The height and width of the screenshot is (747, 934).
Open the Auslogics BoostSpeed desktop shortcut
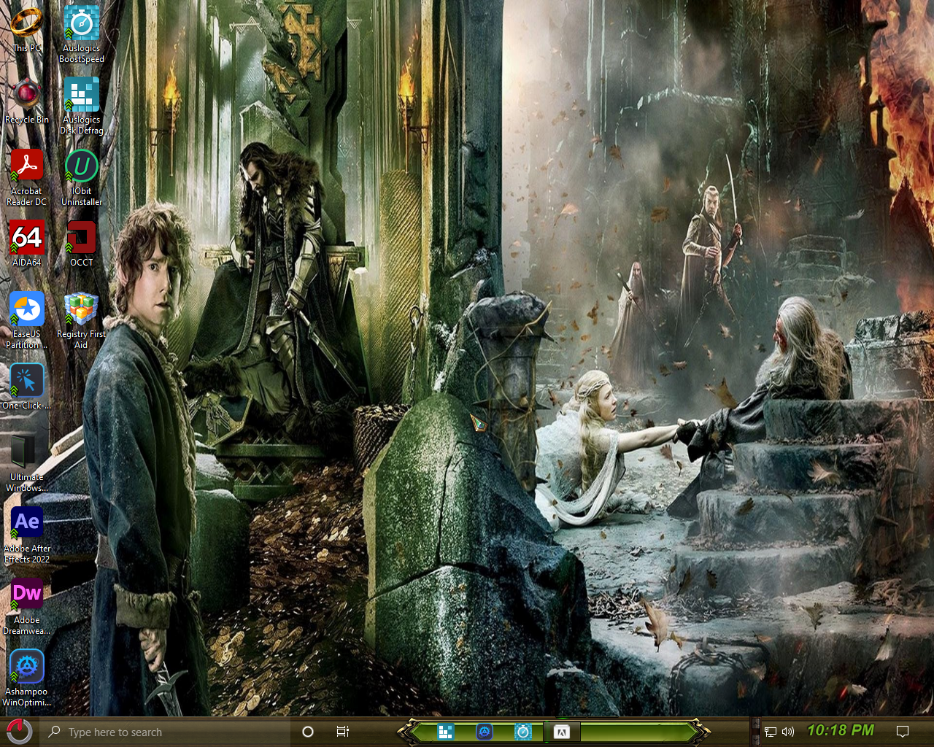pos(81,34)
